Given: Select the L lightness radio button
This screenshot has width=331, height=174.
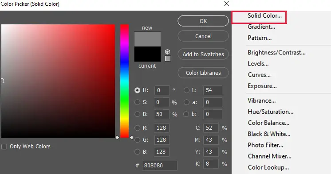Looking at the screenshot, I should click(186, 90).
